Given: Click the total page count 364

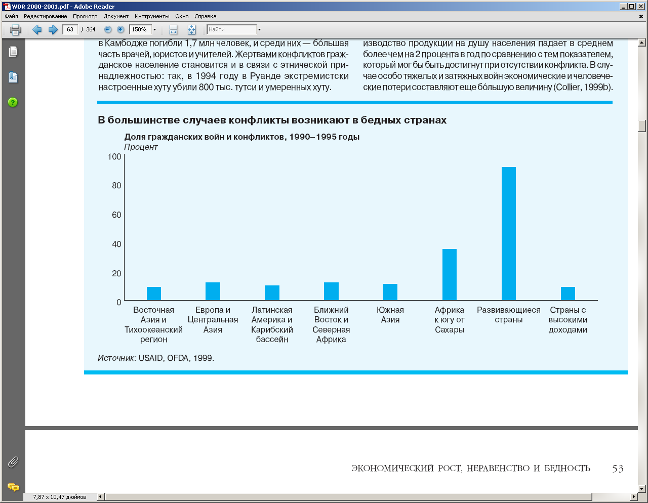Looking at the screenshot, I should point(91,29).
